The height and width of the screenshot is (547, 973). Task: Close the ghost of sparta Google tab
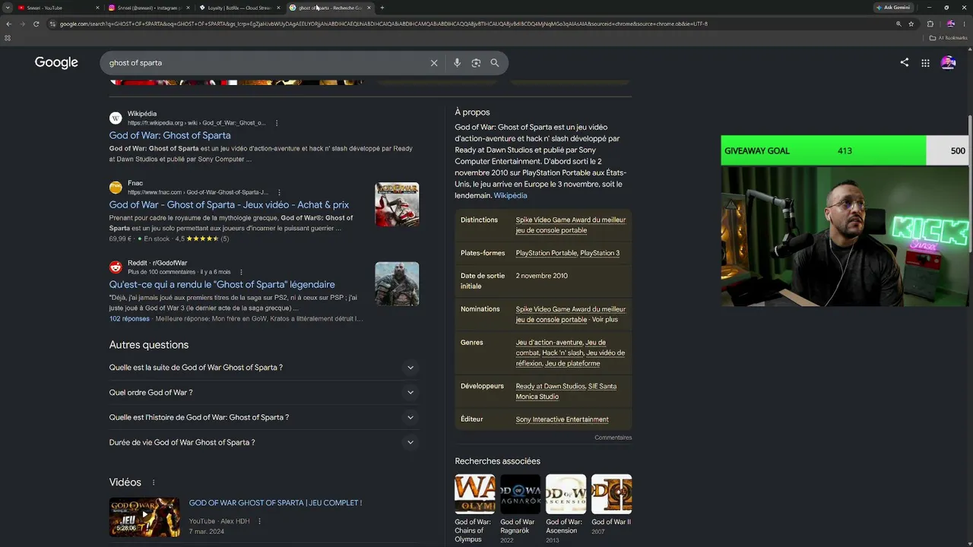[x=369, y=8]
